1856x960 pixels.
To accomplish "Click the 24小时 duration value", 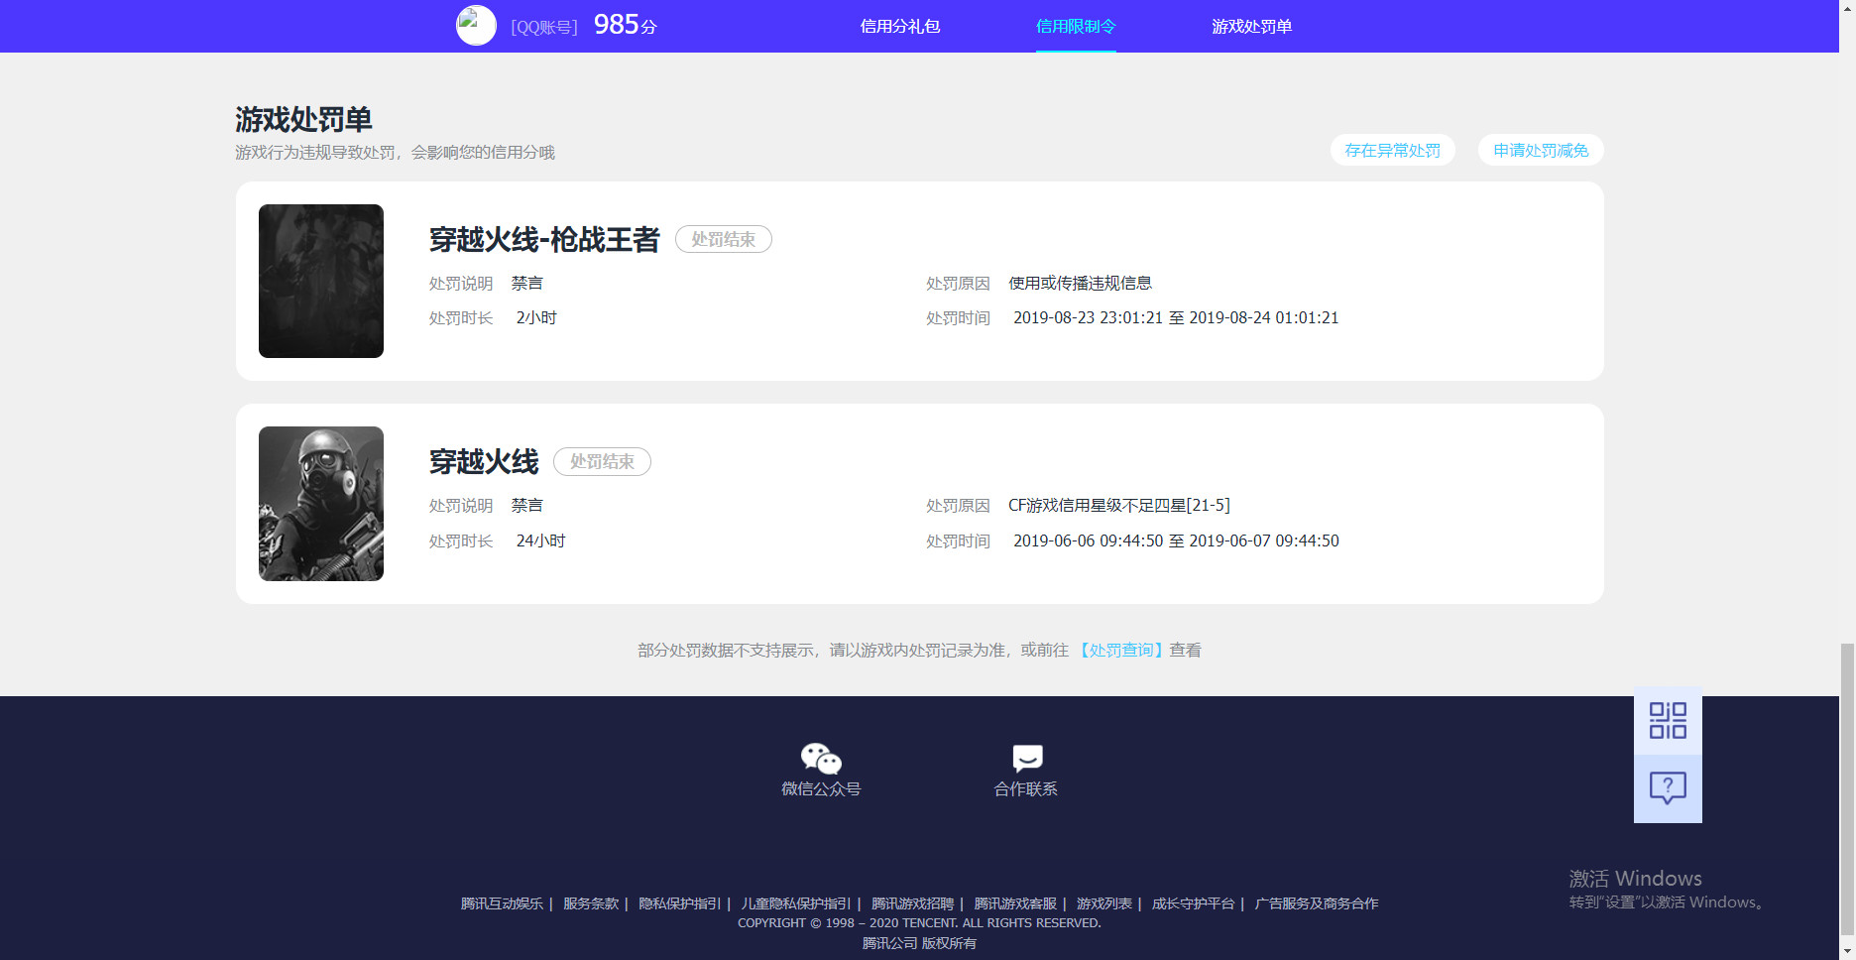I will (x=541, y=541).
